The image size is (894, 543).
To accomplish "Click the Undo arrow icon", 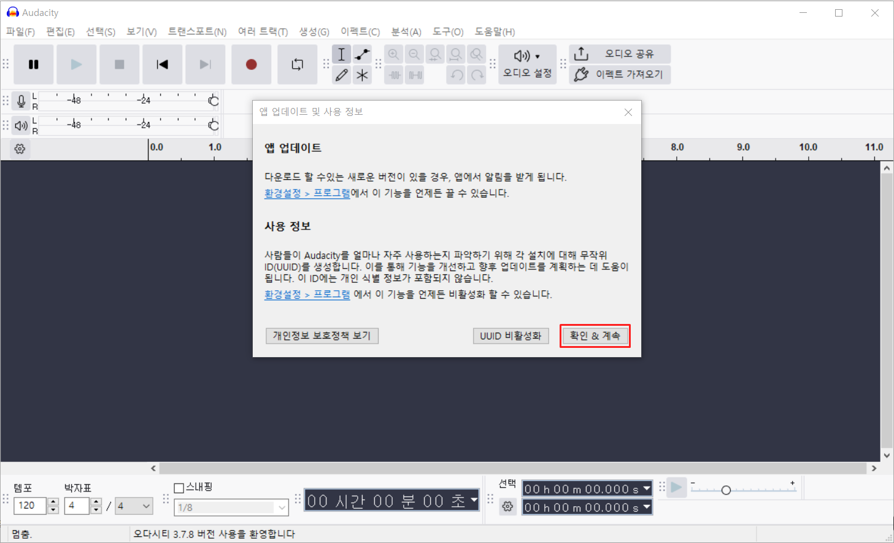I will (x=456, y=75).
